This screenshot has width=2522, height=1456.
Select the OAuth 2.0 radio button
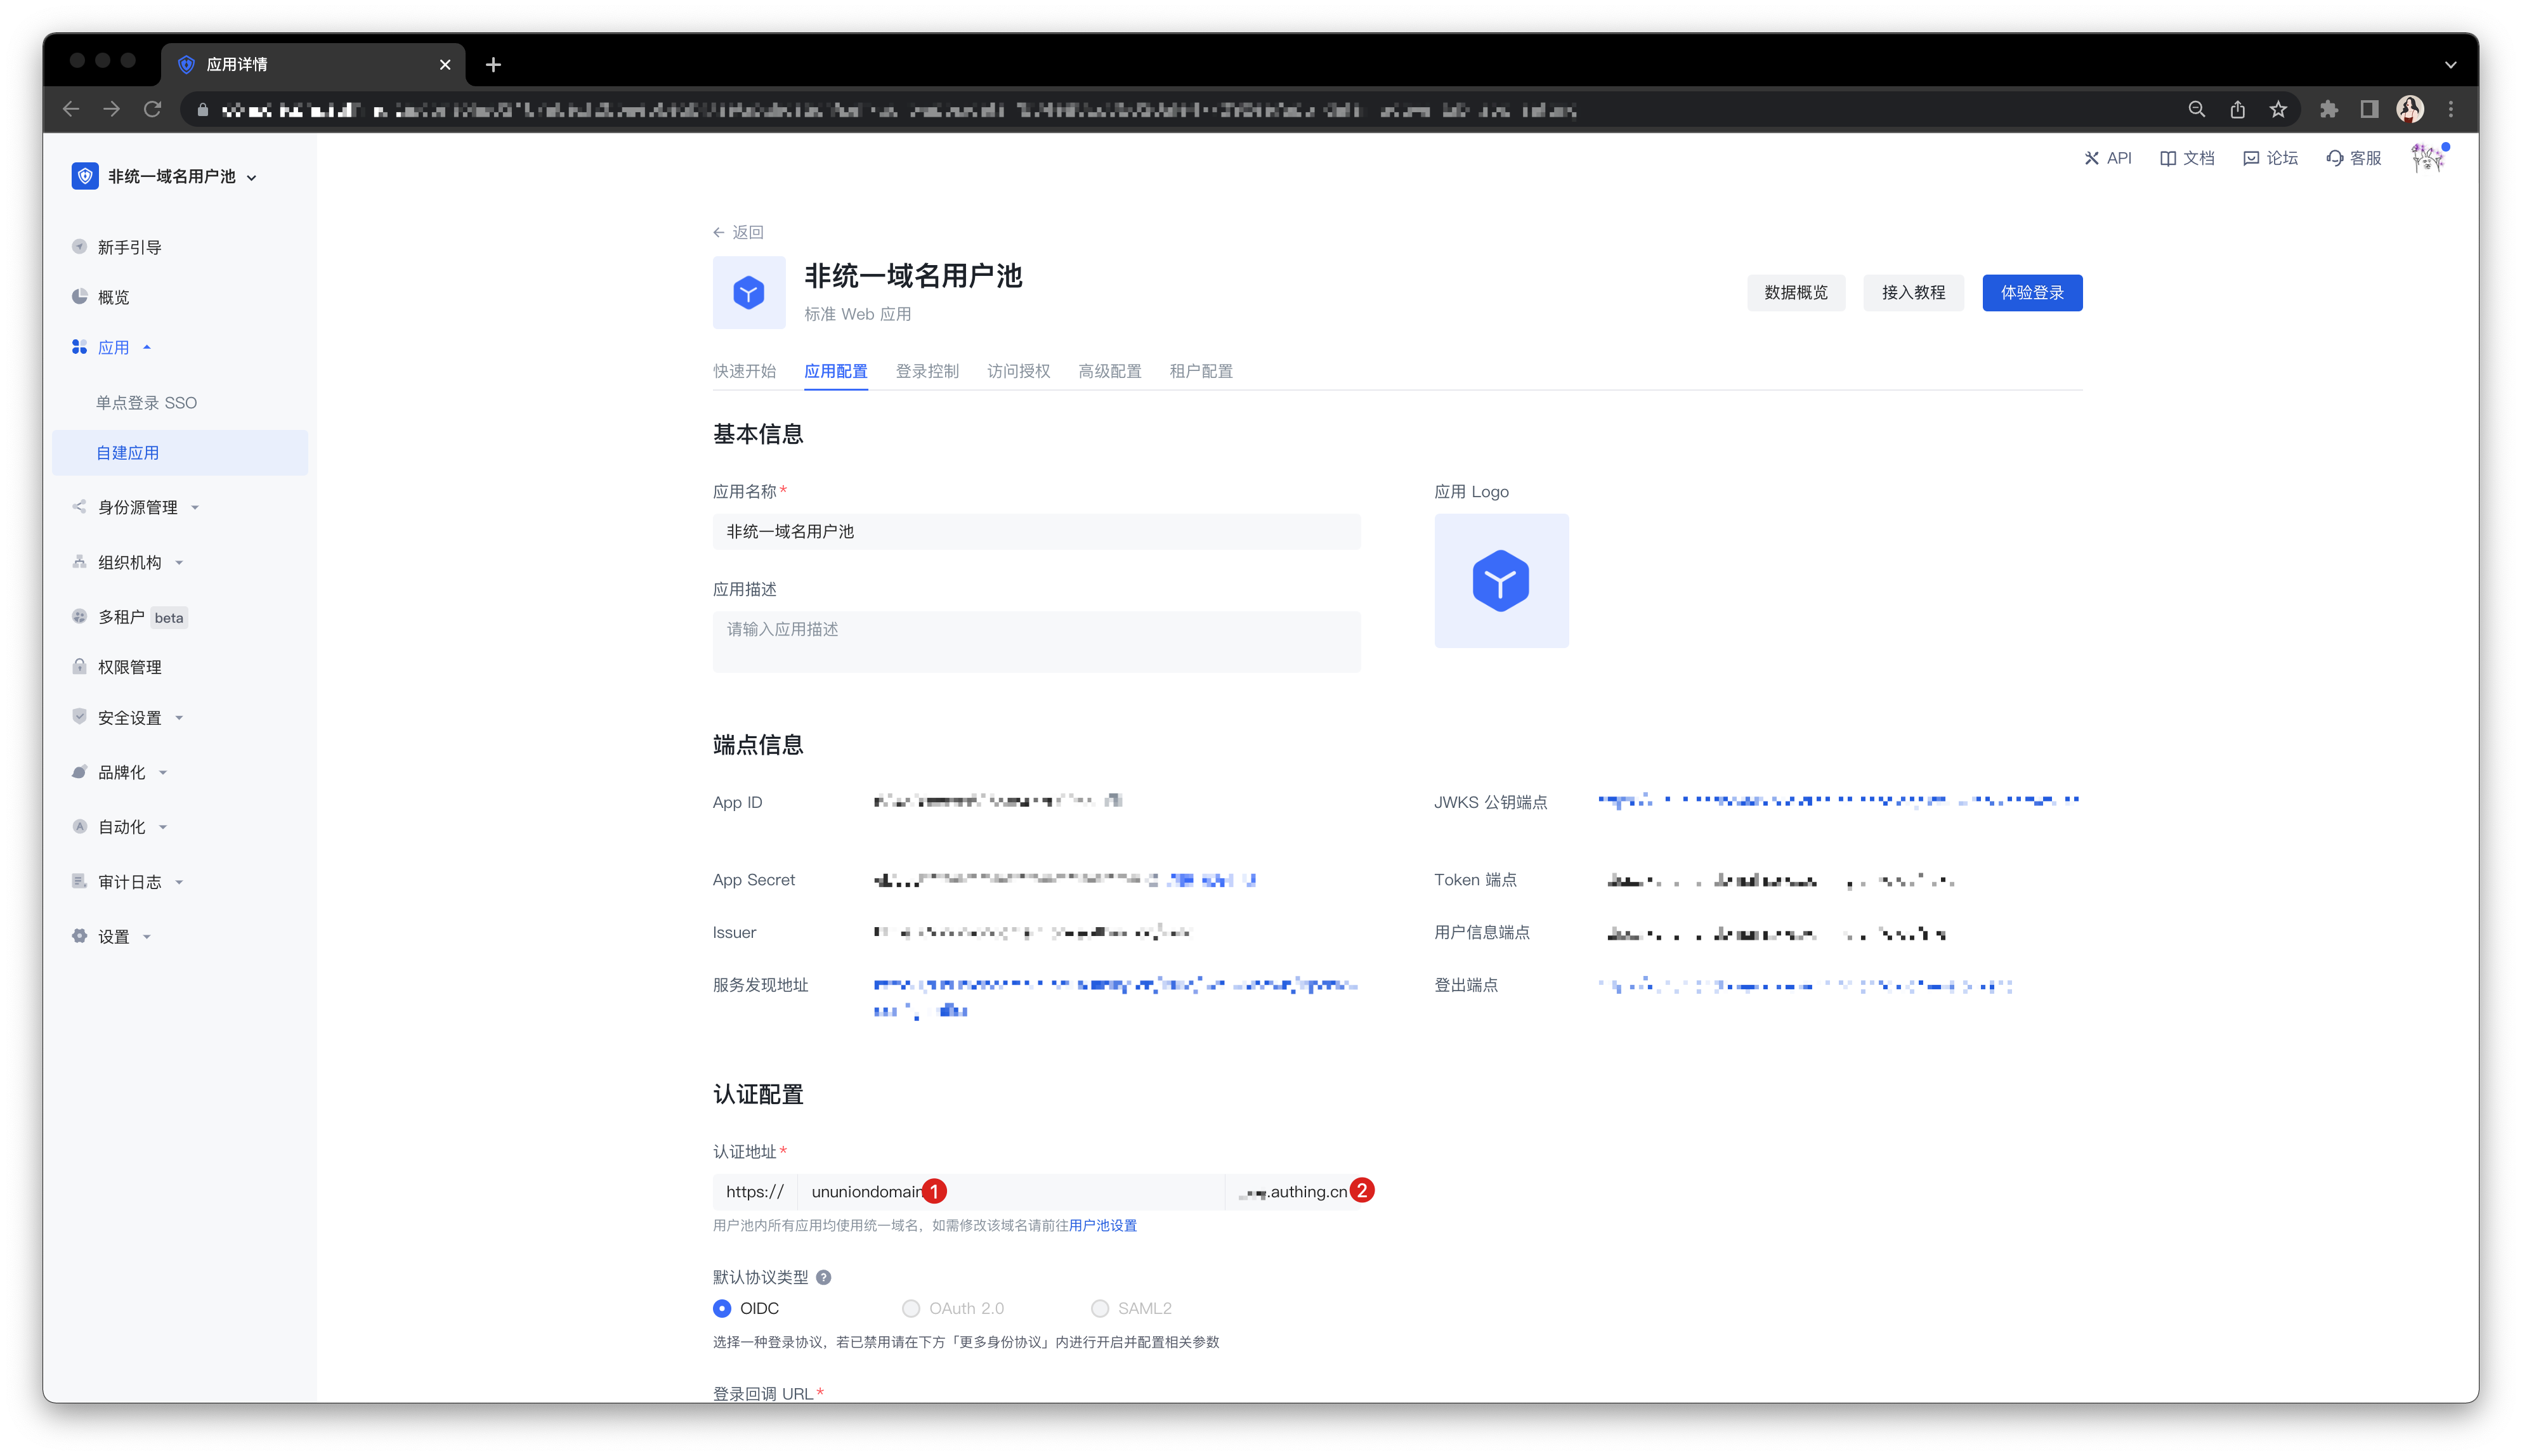click(911, 1308)
